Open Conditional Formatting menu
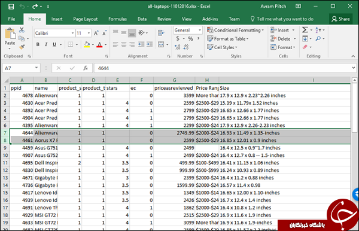The height and width of the screenshot is (231, 359). 235,30
